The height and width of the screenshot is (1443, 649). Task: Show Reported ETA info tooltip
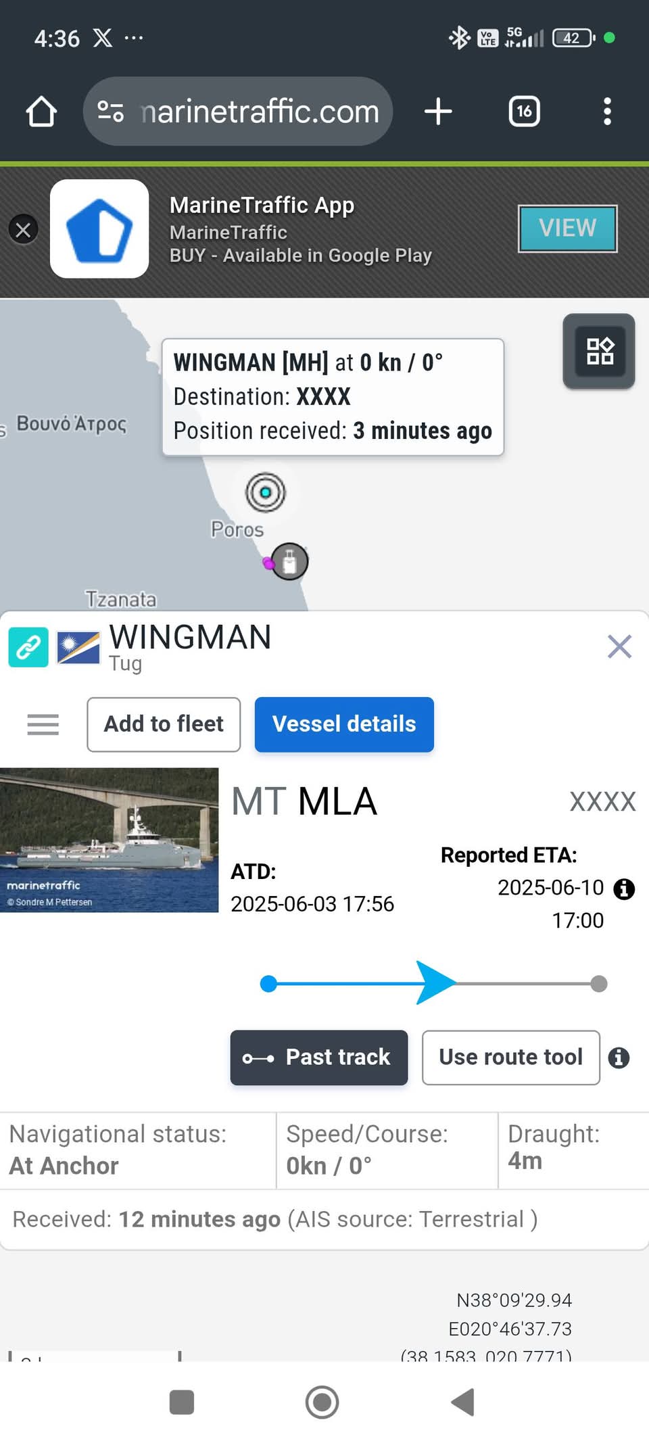(623, 889)
